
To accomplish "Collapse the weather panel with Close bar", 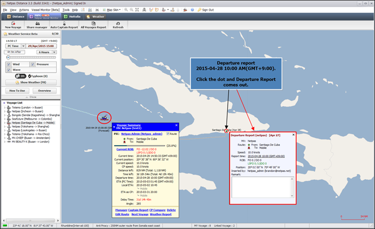I will tap(31, 97).
